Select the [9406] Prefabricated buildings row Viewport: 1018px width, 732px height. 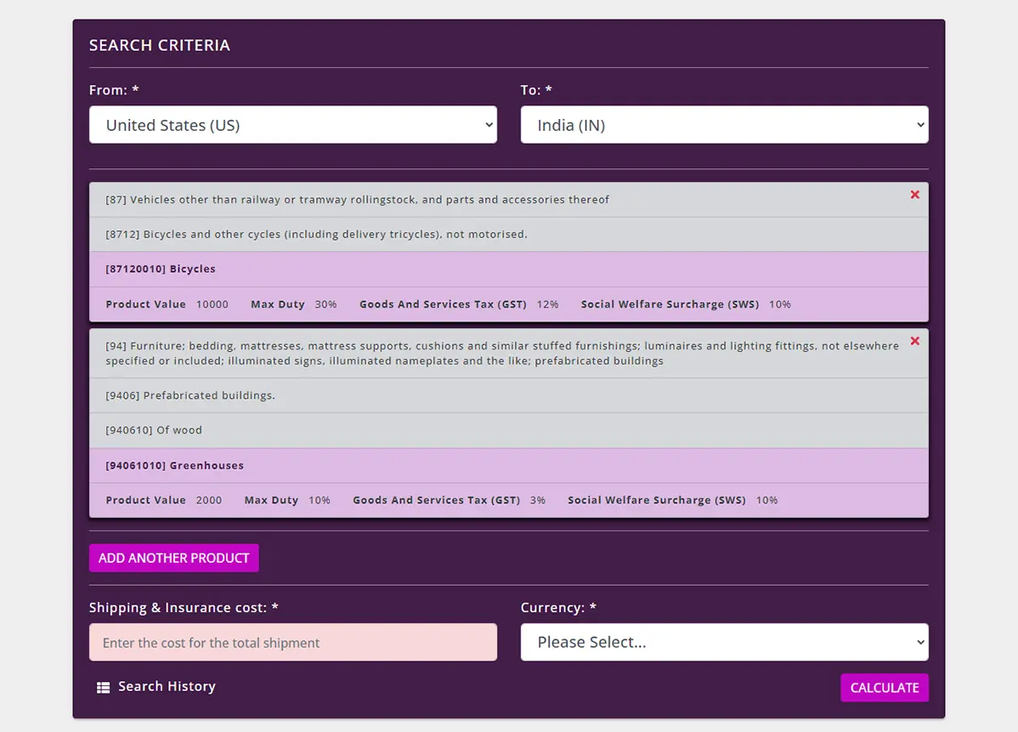pyautogui.click(x=509, y=395)
